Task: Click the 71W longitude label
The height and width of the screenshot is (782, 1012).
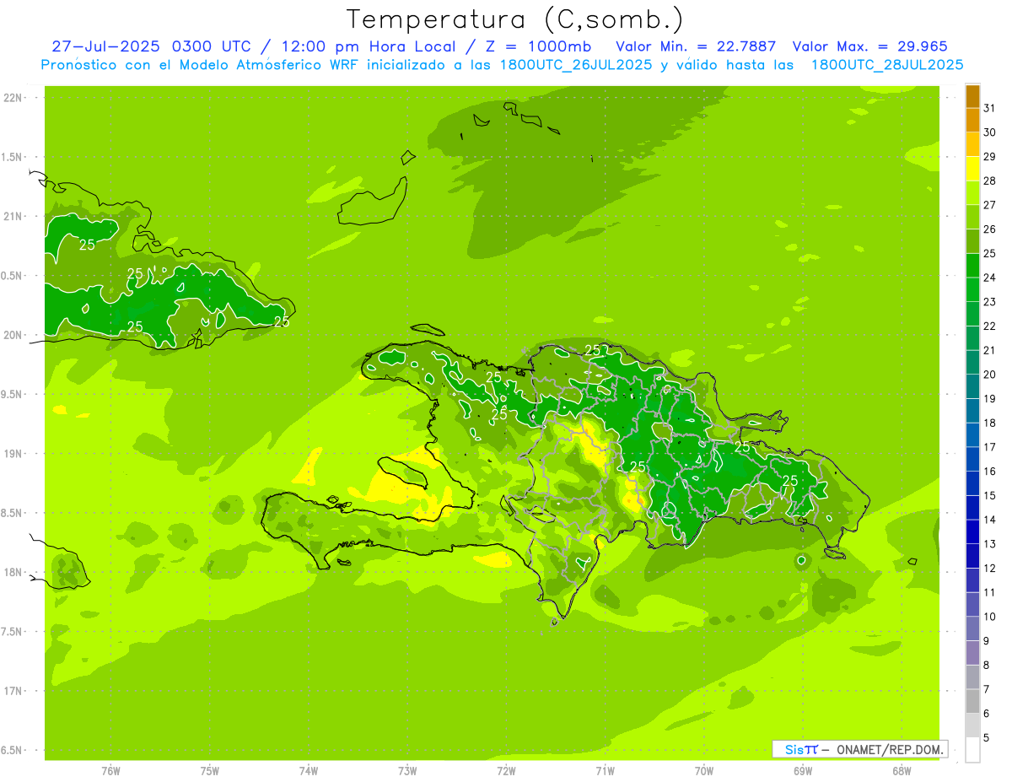Action: click(605, 771)
